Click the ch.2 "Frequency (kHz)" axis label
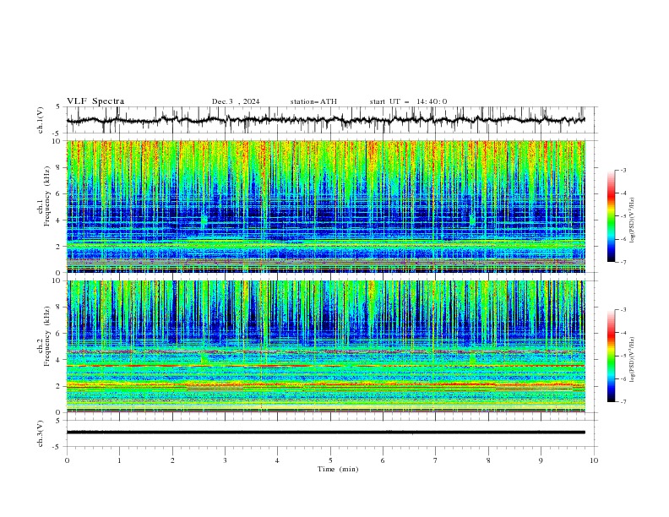This screenshot has height=517, width=669. click(x=47, y=335)
